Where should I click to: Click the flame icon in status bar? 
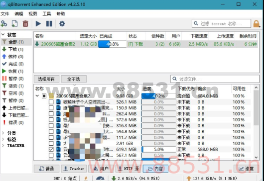coord(86,179)
